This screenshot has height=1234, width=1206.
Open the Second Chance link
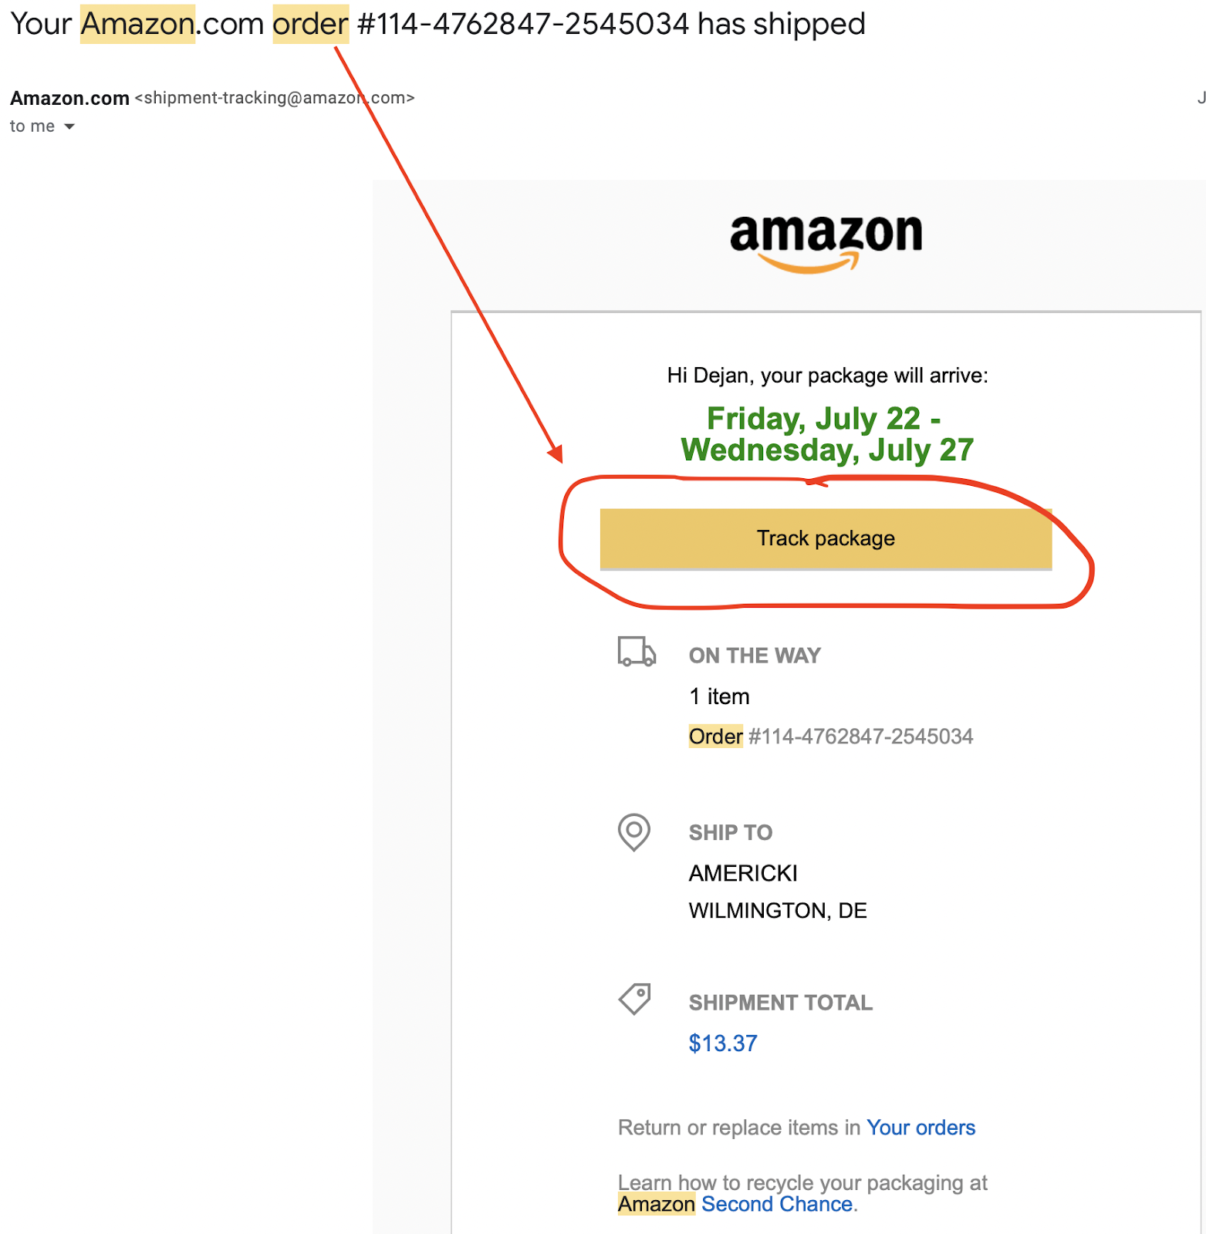click(x=777, y=1204)
